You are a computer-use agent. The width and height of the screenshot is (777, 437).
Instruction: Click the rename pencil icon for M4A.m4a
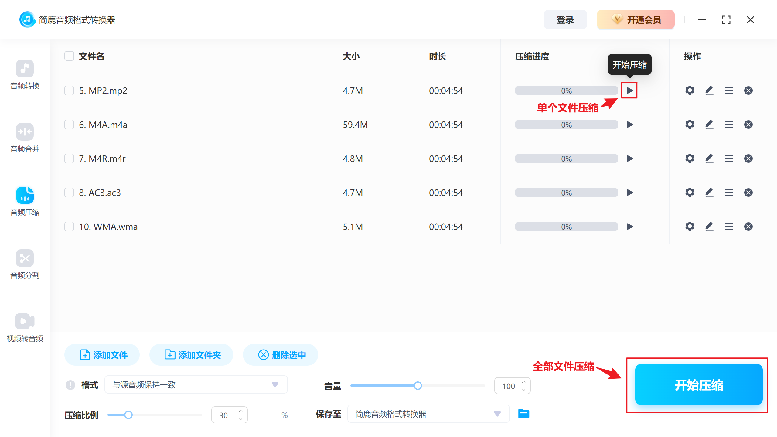[x=709, y=124]
